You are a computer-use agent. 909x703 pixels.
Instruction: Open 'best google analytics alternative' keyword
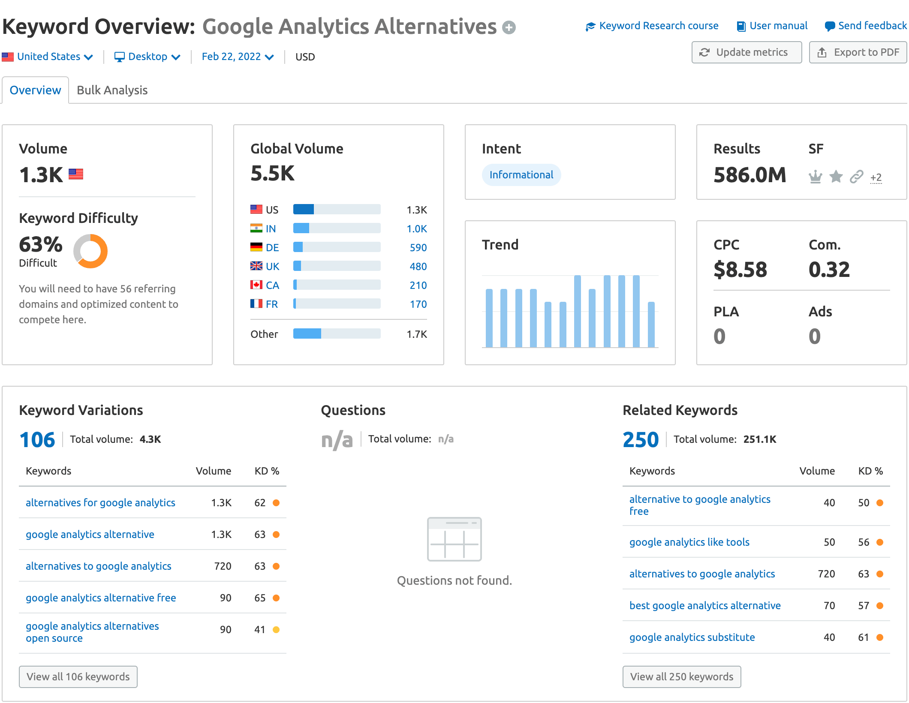click(705, 605)
